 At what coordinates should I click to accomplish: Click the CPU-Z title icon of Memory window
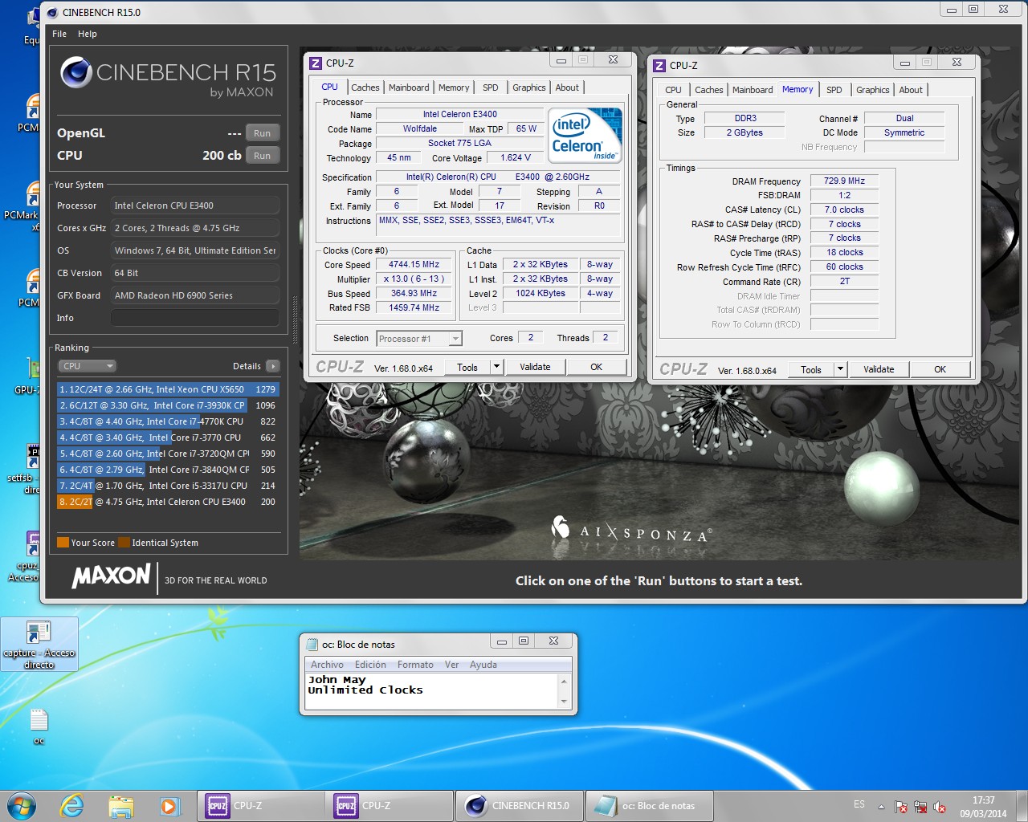659,65
